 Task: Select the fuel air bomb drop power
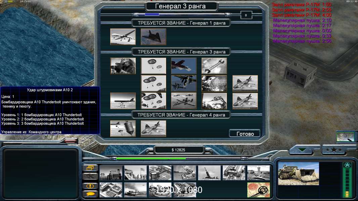tap(123, 129)
